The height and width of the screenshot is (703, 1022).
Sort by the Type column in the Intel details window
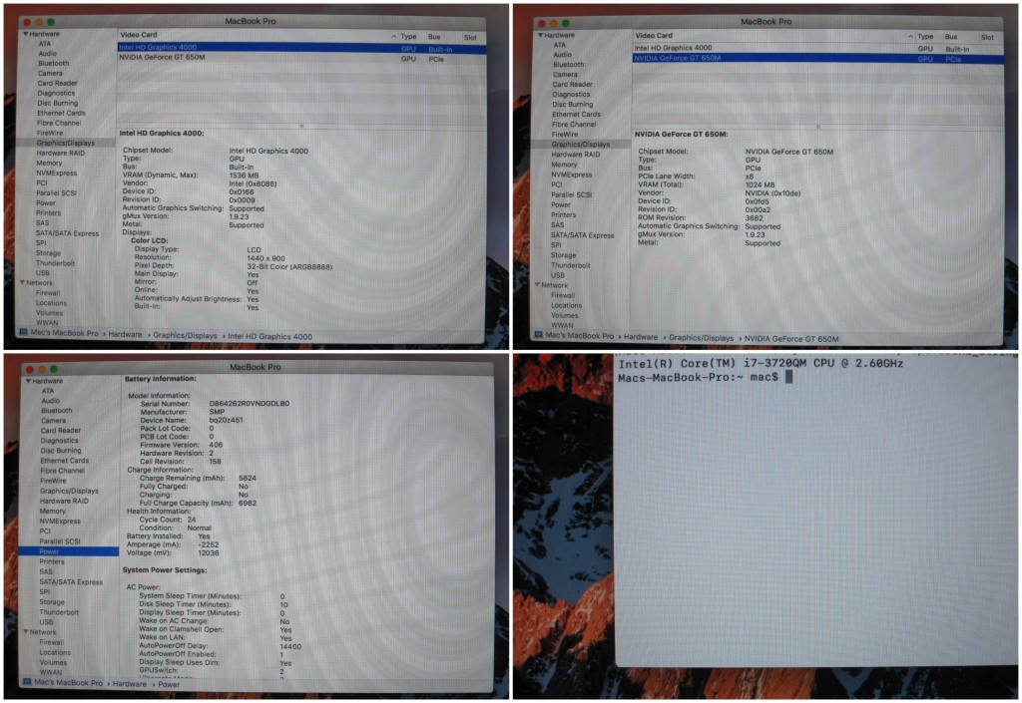[408, 37]
